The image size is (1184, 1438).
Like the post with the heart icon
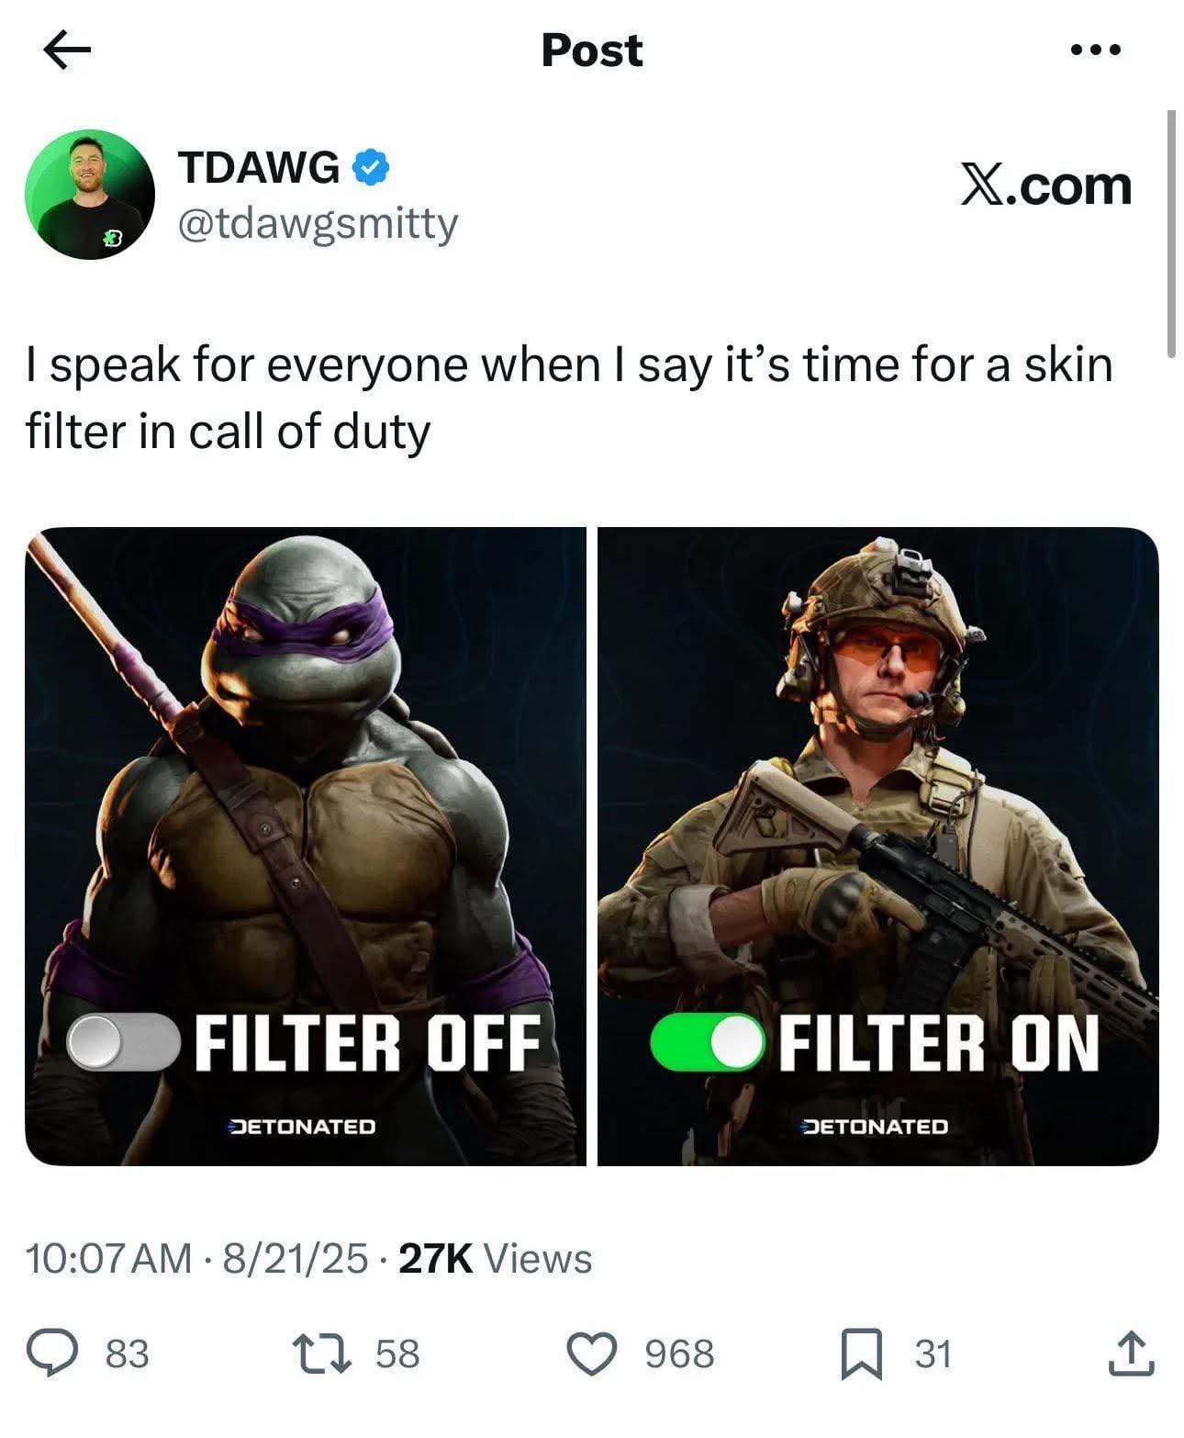593,1354
